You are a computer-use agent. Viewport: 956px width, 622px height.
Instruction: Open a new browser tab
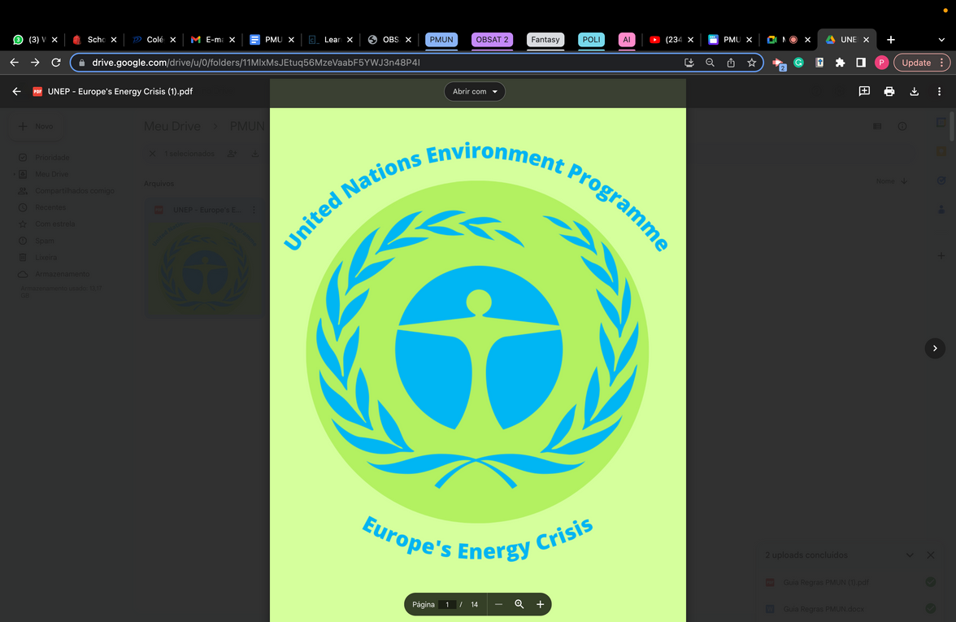click(x=891, y=40)
